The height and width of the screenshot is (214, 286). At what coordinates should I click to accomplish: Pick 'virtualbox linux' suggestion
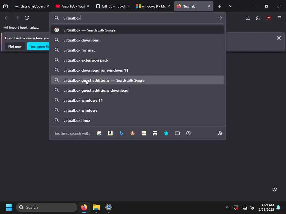click(x=137, y=120)
